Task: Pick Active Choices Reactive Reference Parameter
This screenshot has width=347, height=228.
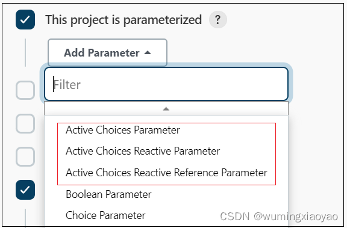Action: [x=166, y=173]
